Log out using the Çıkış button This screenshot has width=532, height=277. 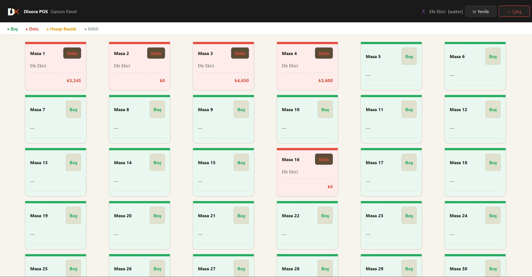(x=514, y=11)
